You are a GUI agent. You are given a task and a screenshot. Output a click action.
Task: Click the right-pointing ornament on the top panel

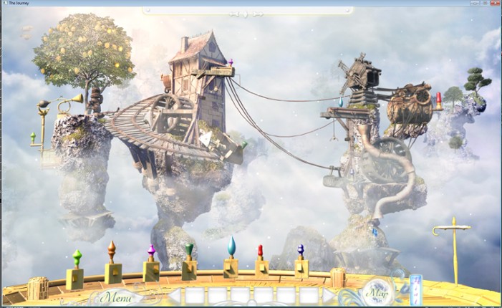258,14
